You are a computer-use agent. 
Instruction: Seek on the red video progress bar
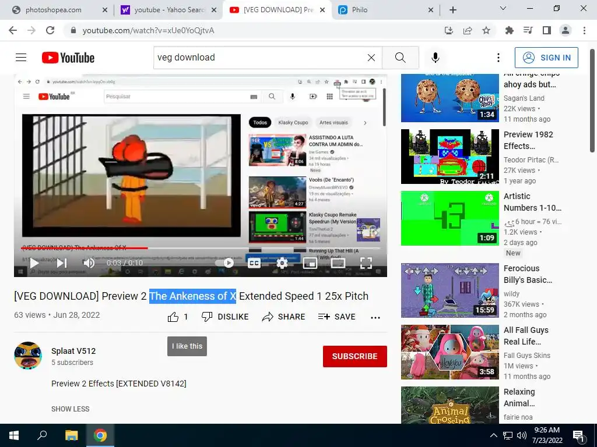point(84,248)
